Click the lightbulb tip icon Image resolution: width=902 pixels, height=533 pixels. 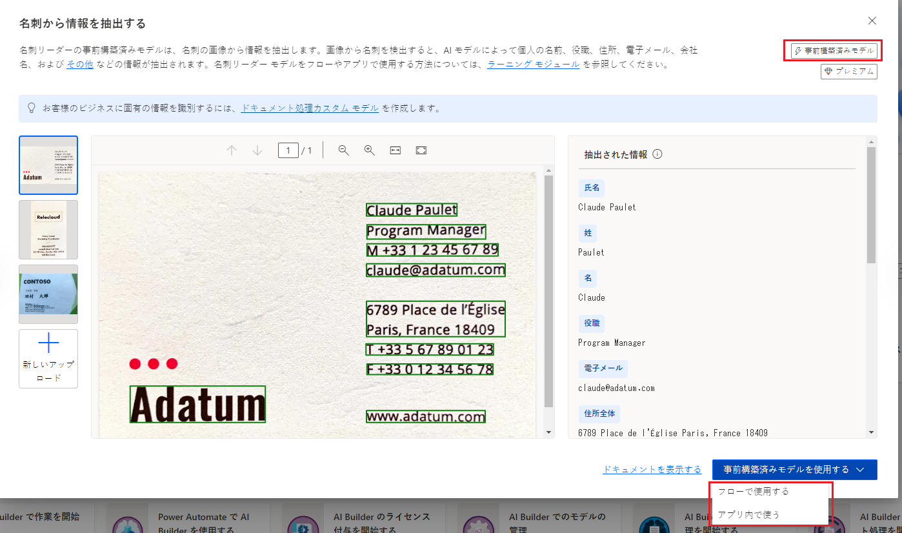[31, 108]
